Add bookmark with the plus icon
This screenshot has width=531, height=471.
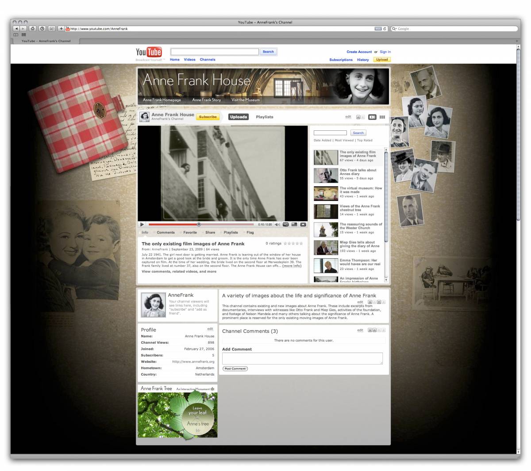pyautogui.click(x=61, y=29)
